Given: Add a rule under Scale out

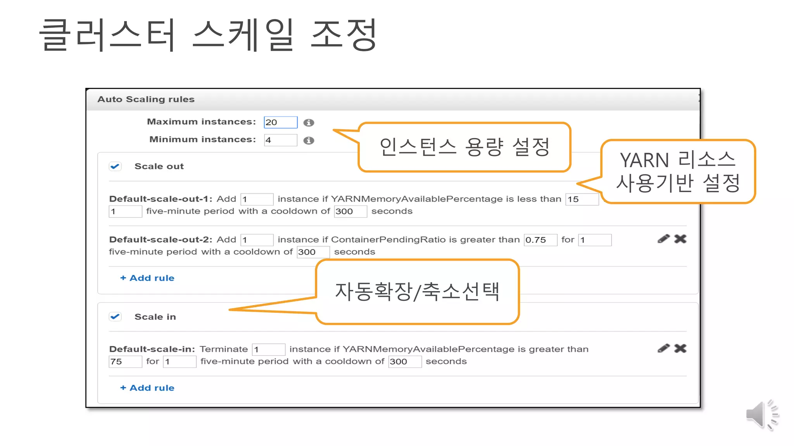Looking at the screenshot, I should click(x=147, y=278).
